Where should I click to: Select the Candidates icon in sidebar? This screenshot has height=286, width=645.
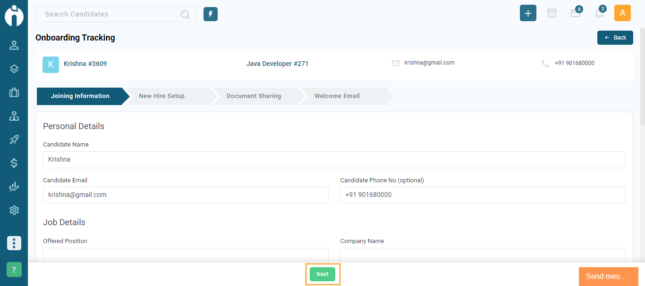click(14, 45)
